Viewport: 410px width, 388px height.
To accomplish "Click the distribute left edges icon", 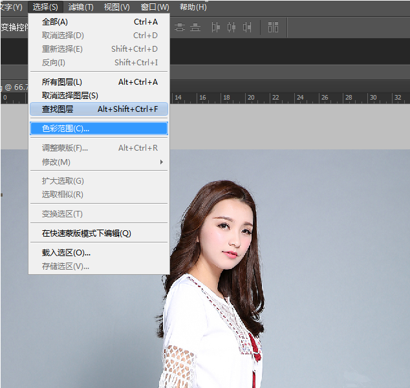I will click(x=216, y=27).
